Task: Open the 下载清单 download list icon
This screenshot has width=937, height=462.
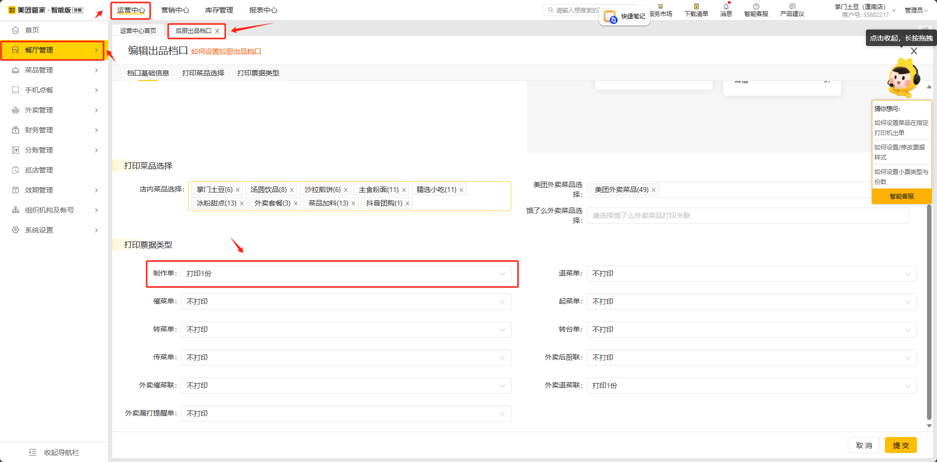Action: (696, 6)
